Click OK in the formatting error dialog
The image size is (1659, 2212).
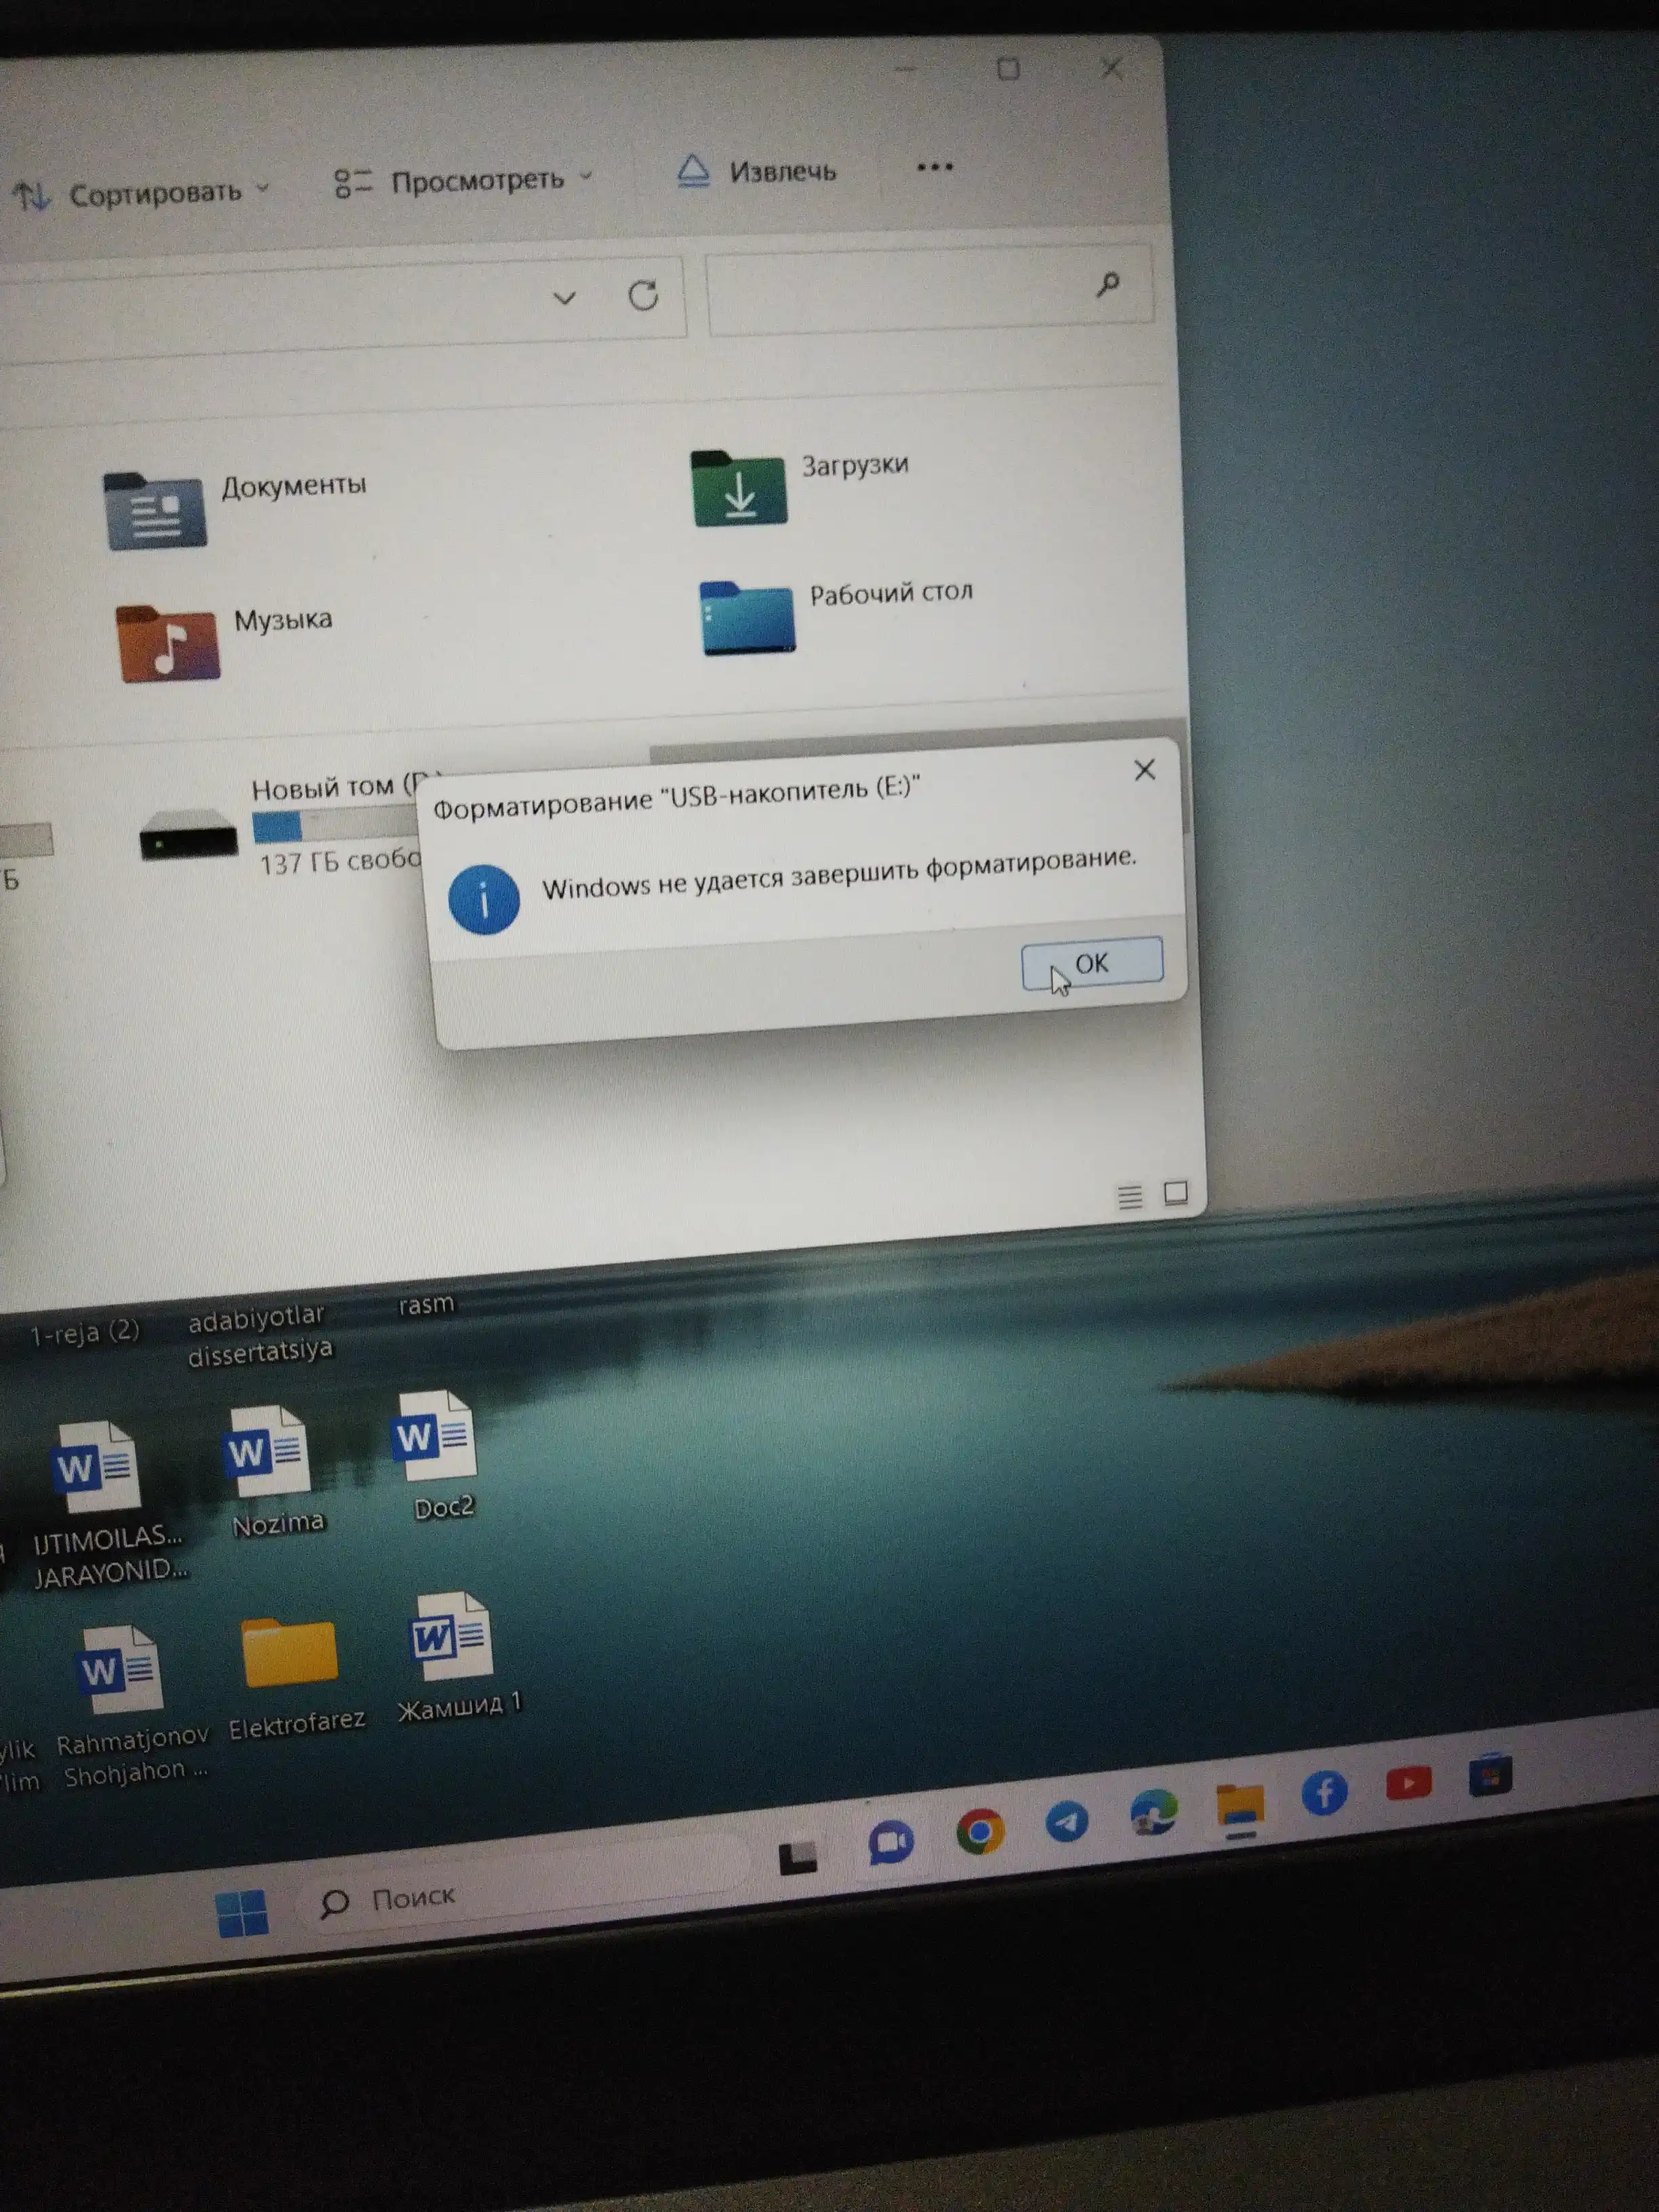click(x=1091, y=963)
